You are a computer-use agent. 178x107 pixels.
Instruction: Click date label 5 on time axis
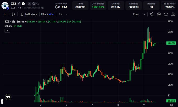pyautogui.click(x=40, y=105)
